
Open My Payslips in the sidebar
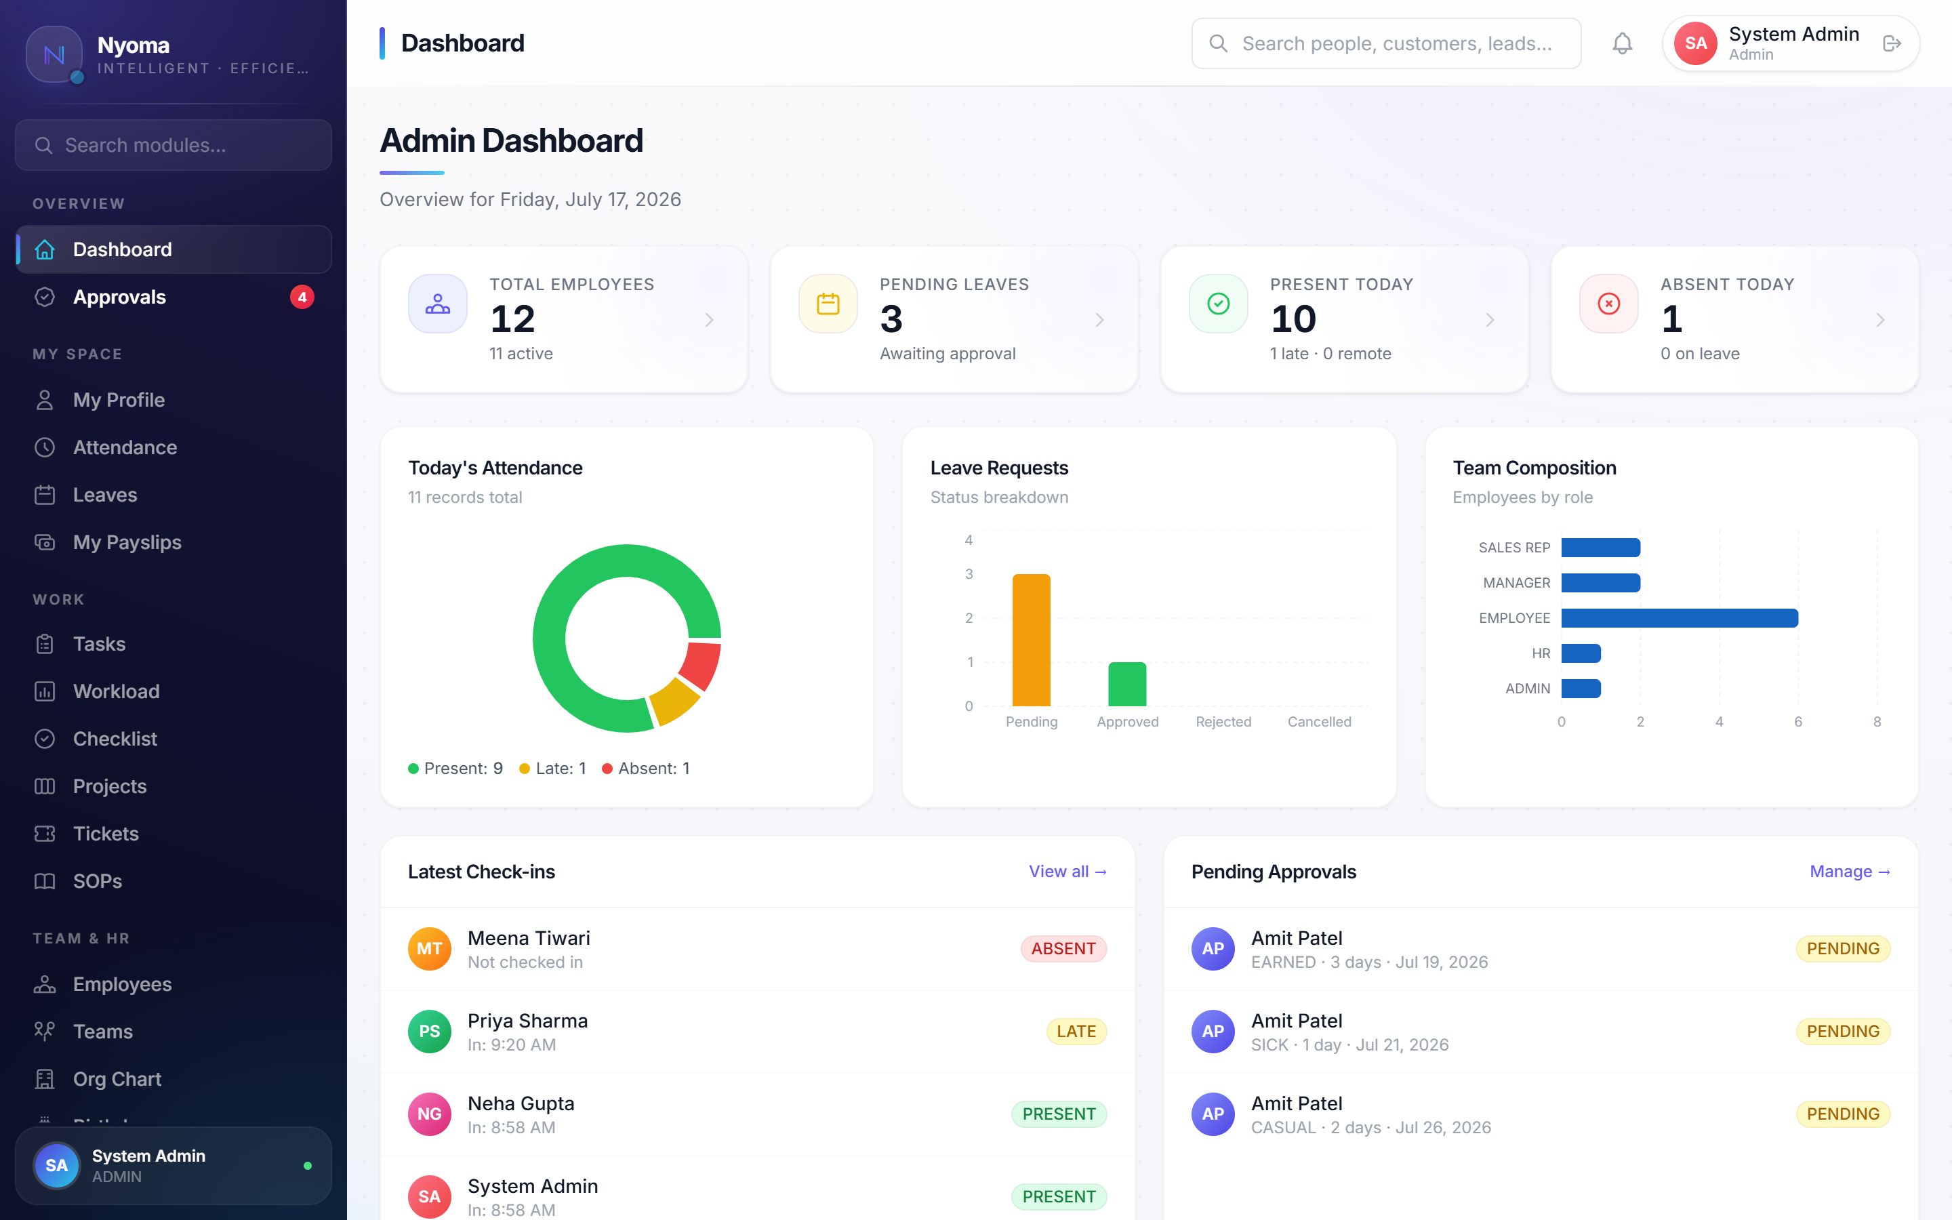(174, 542)
